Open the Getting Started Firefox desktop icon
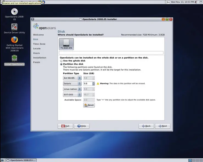Viewport: 203px width, 162px height. click(x=14, y=40)
